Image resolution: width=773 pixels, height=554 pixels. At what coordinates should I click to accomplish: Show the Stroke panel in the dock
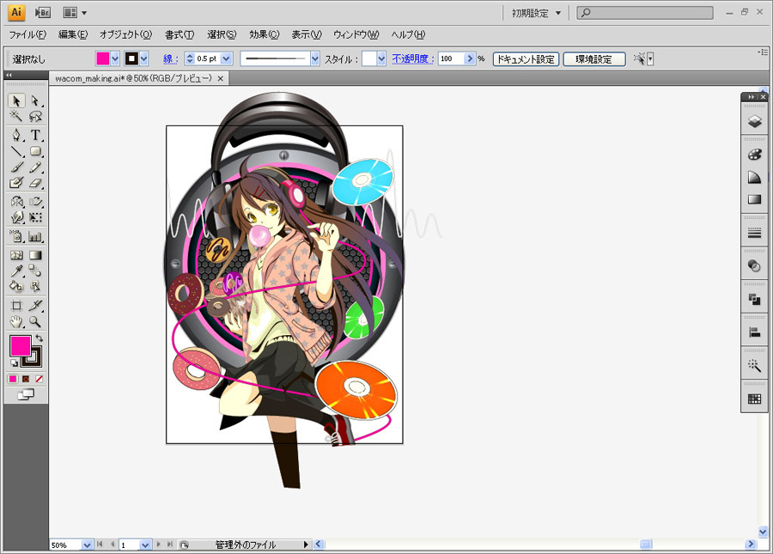(754, 233)
